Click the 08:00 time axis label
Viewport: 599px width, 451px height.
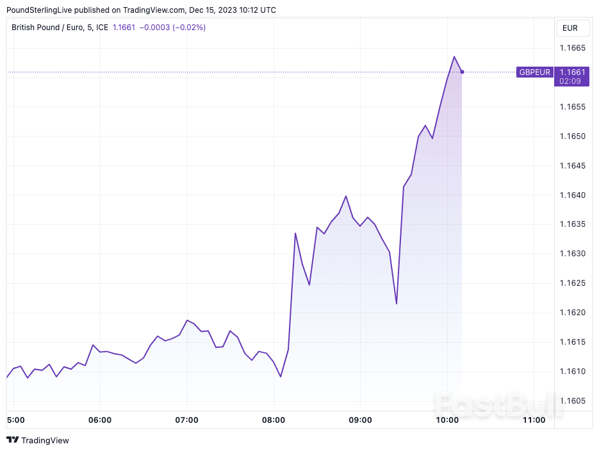(274, 420)
